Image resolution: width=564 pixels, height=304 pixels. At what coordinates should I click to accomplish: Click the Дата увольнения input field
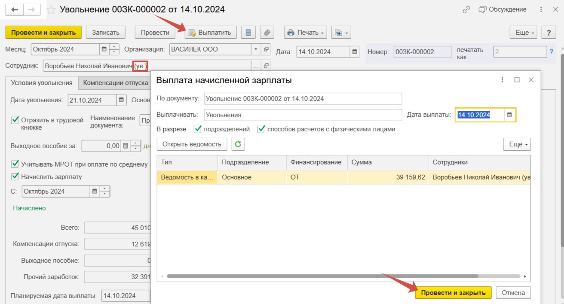[x=92, y=100]
